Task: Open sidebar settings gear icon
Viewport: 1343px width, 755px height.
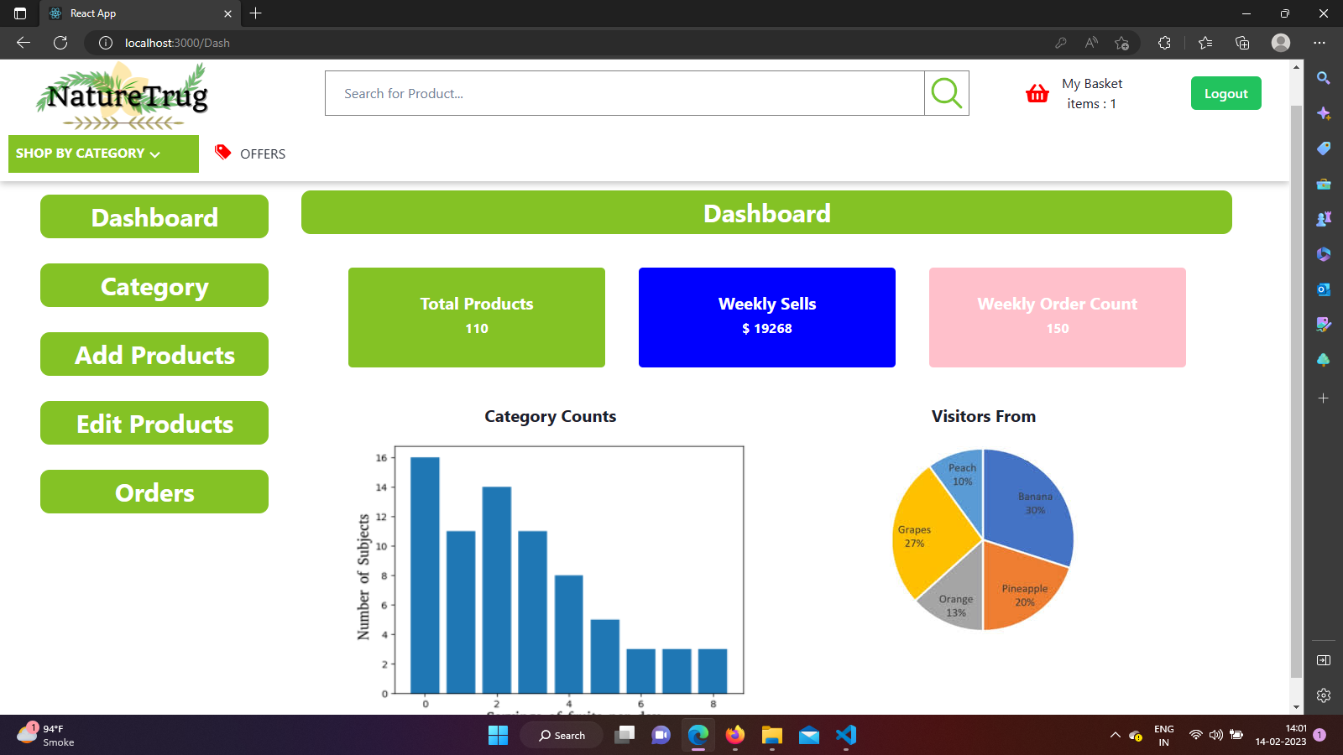Action: (1324, 695)
